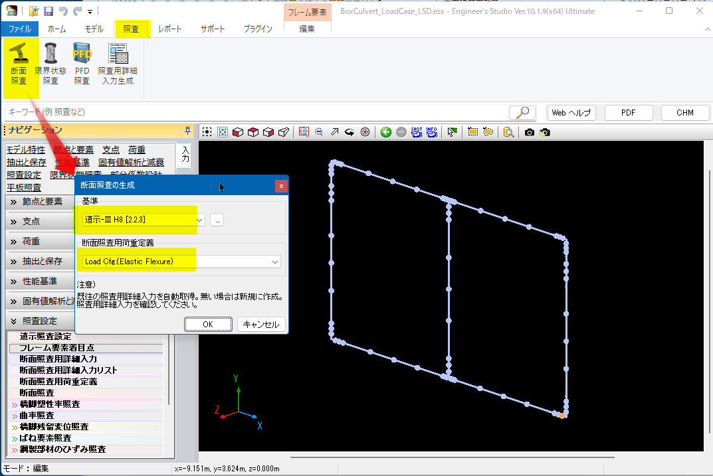Click into the keyword search field
This screenshot has width=713, height=476.
click(253, 112)
